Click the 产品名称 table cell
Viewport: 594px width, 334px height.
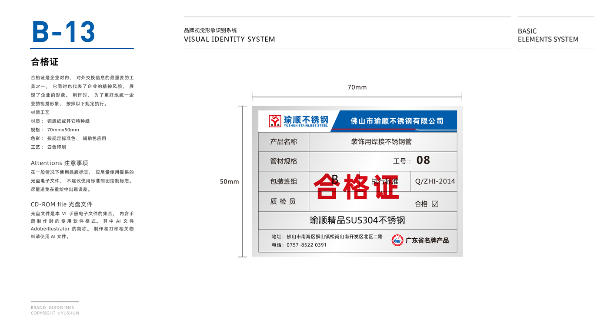(284, 142)
